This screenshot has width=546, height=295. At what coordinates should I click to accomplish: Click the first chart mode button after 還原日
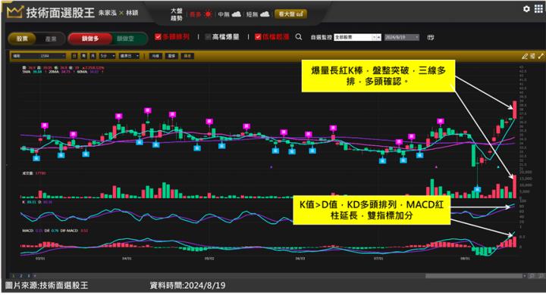(155, 56)
